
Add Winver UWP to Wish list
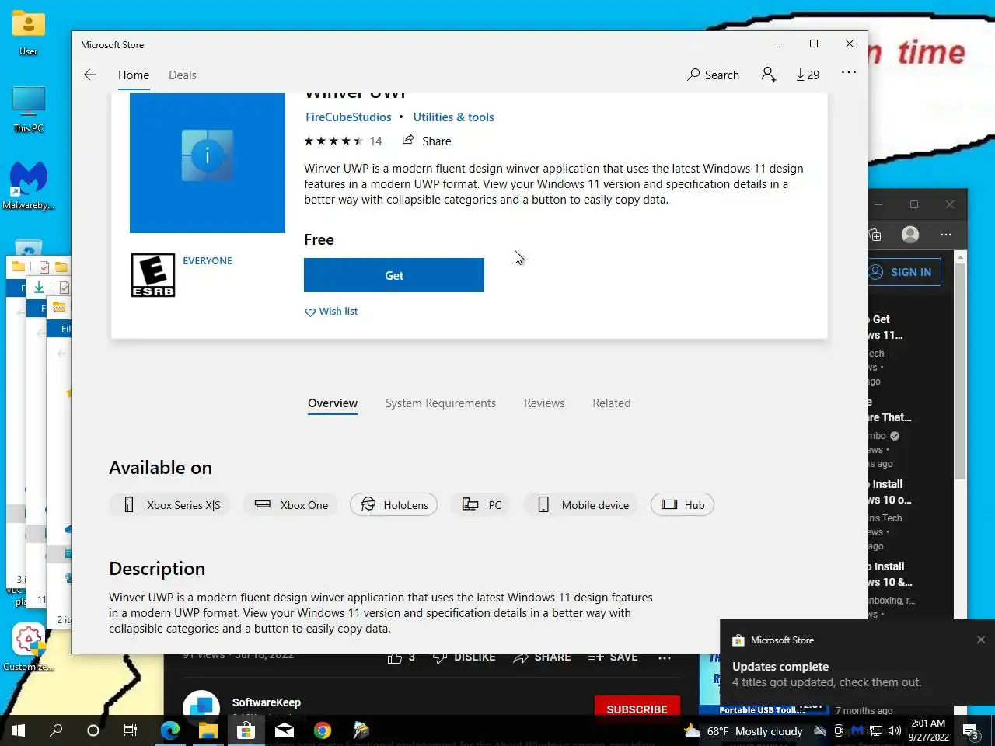click(x=331, y=311)
